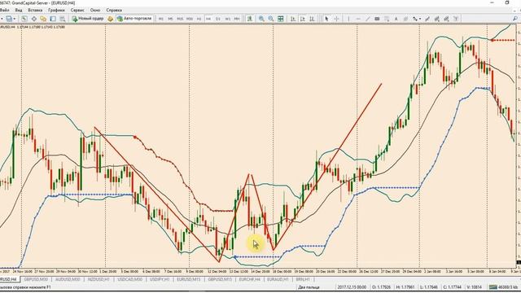Toggle the Авто-торговля button
The image size is (521, 293).
coord(134,19)
